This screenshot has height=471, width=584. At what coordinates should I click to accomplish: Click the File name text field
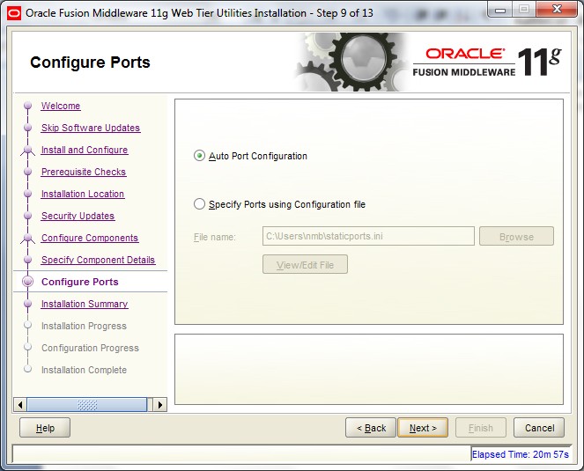pos(368,236)
